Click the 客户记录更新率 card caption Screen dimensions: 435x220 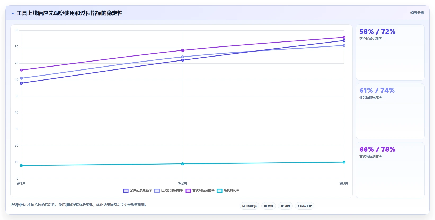[x=371, y=39]
